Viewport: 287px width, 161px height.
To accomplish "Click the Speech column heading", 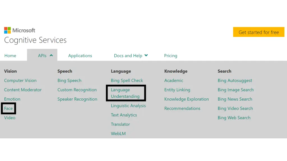I will (65, 71).
